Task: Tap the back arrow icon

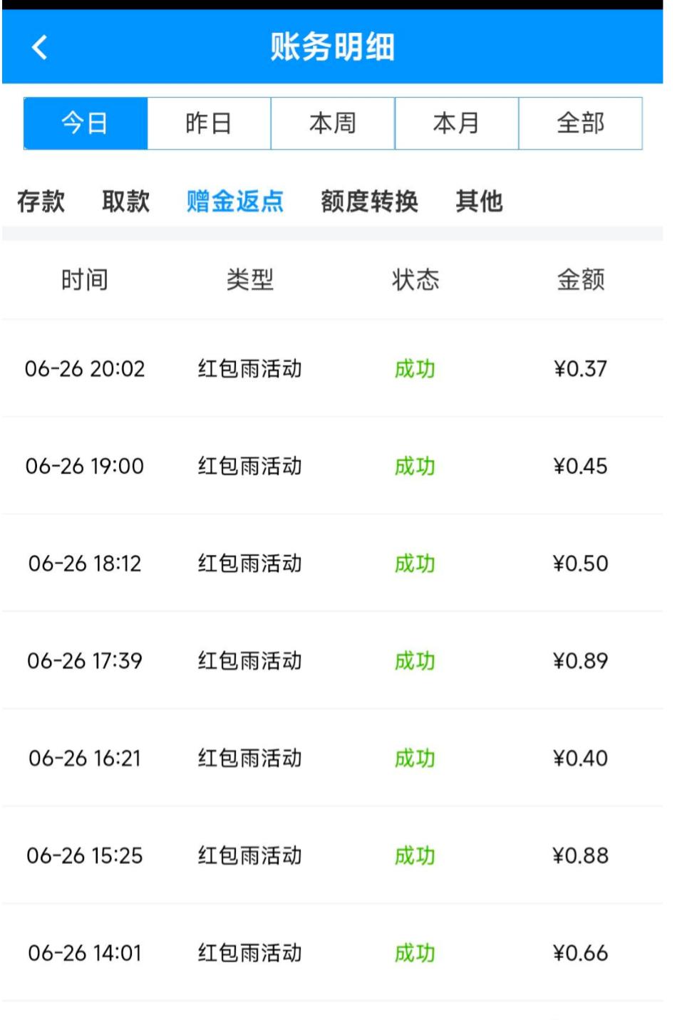Action: [40, 48]
